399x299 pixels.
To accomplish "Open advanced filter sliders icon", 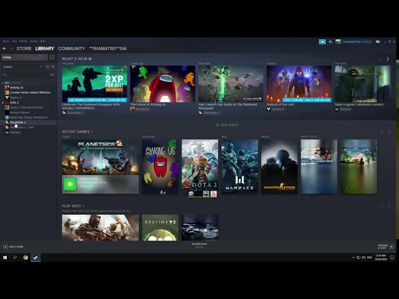I will click(x=52, y=75).
